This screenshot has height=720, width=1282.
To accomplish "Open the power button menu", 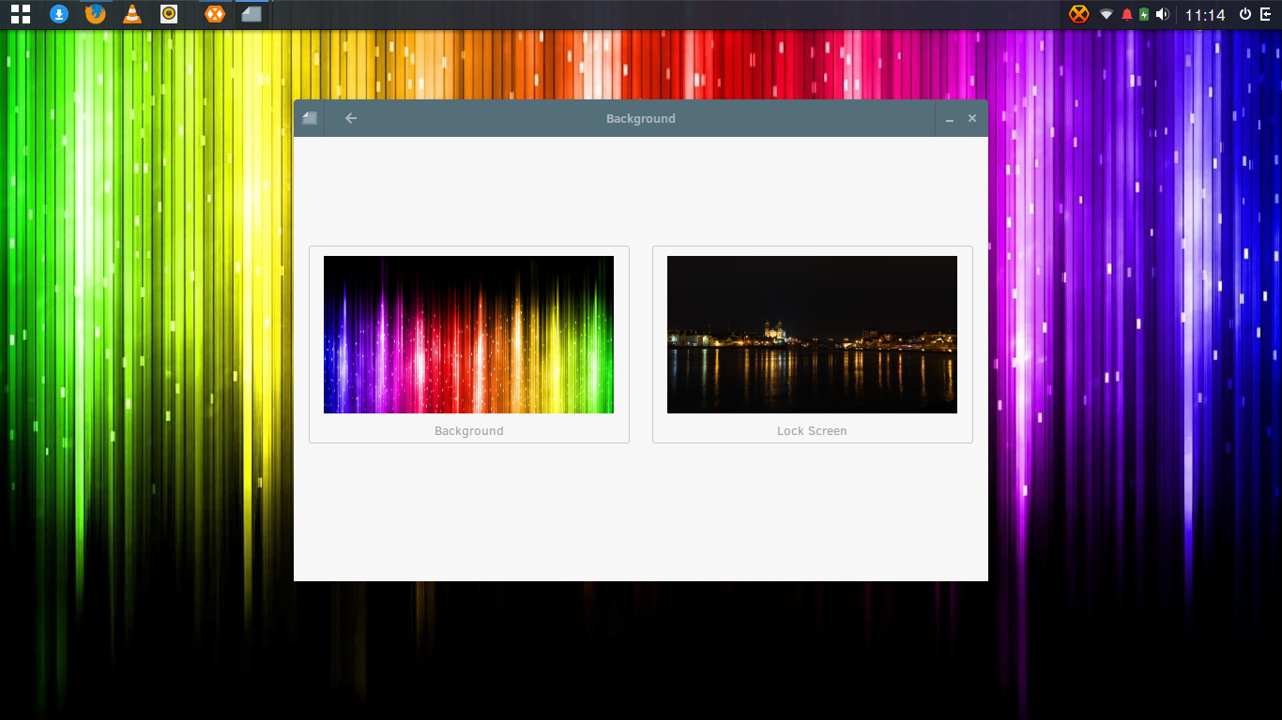I will coord(1245,14).
